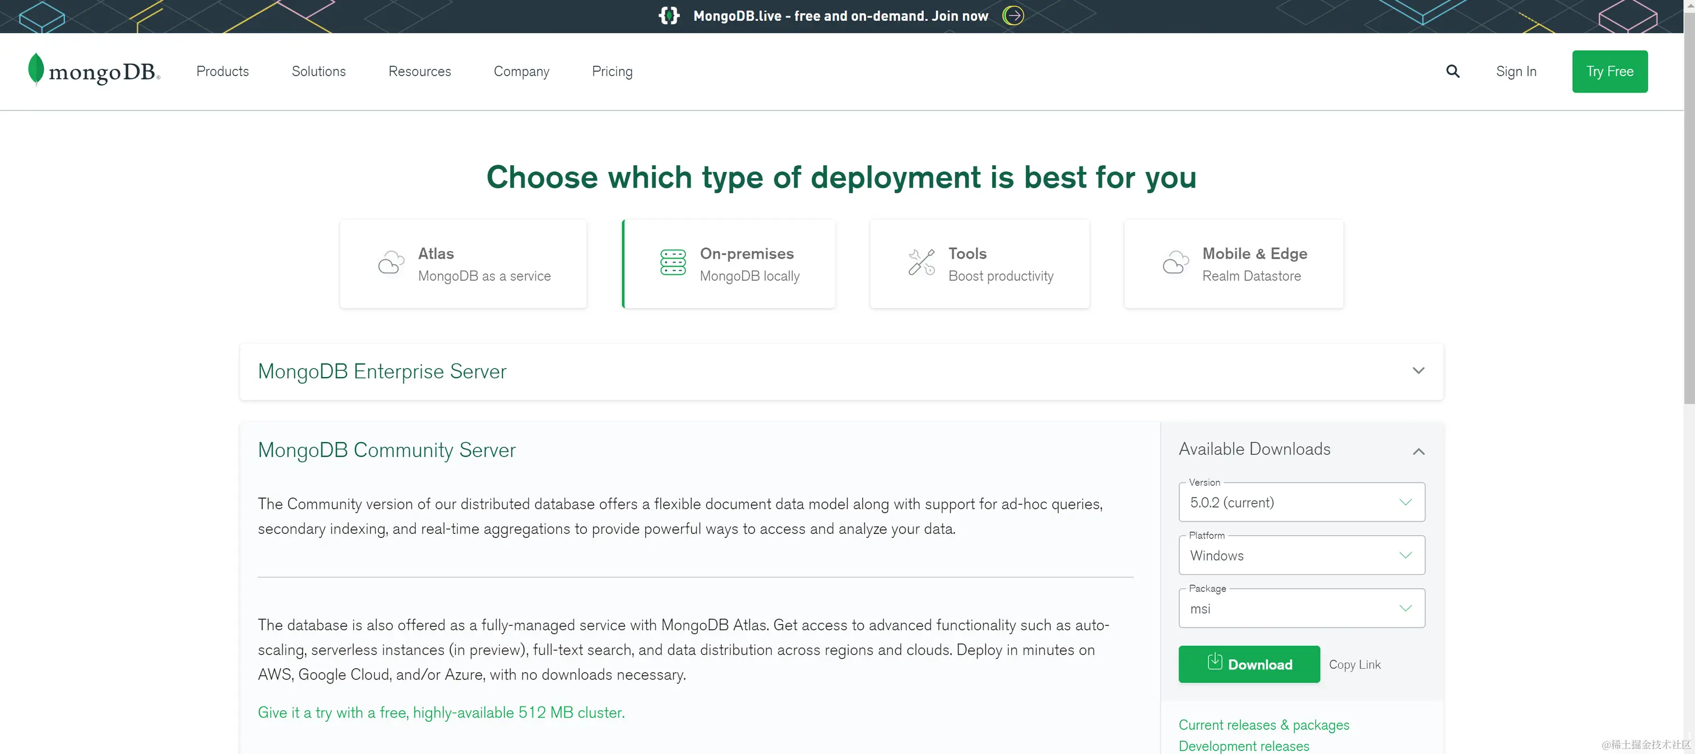Click the Try Free button
The height and width of the screenshot is (754, 1695).
point(1609,72)
